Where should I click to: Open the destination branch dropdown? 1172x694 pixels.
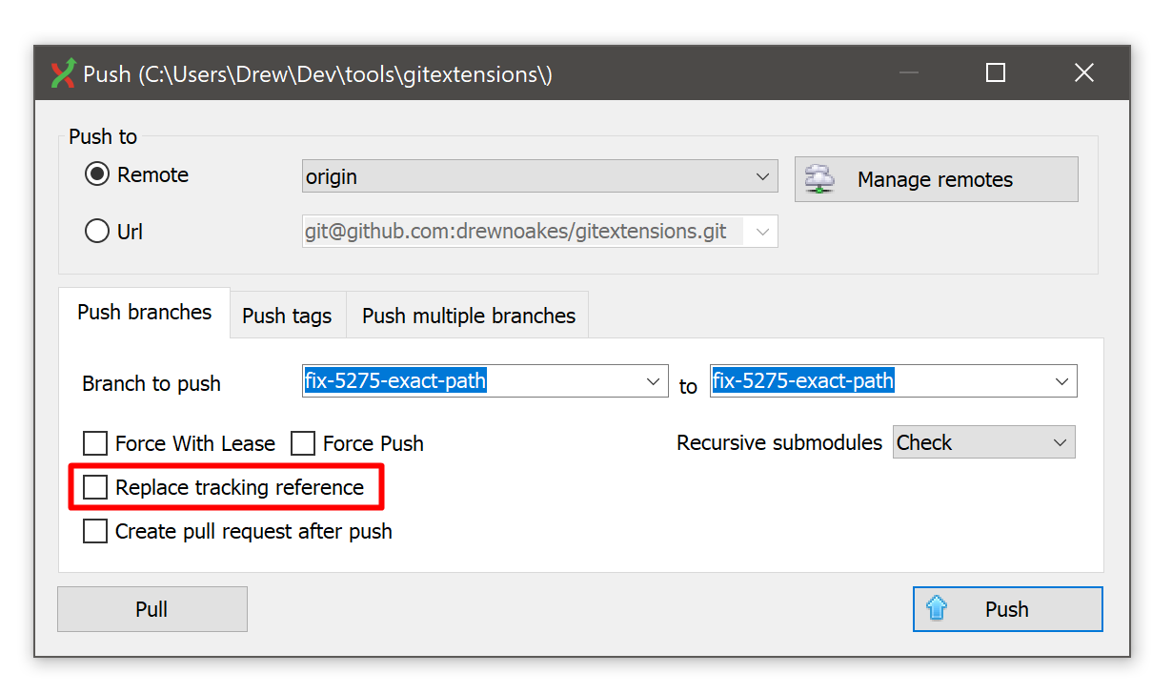pos(1061,380)
